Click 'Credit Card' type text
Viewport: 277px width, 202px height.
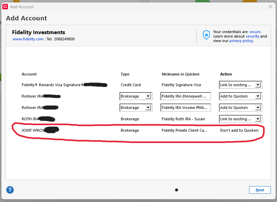pos(130,85)
